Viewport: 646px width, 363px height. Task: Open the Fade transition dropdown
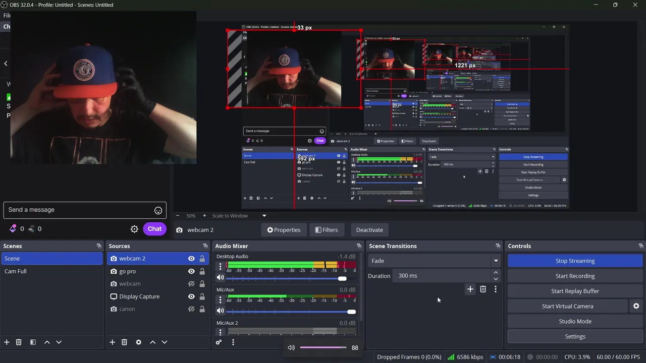pos(435,261)
